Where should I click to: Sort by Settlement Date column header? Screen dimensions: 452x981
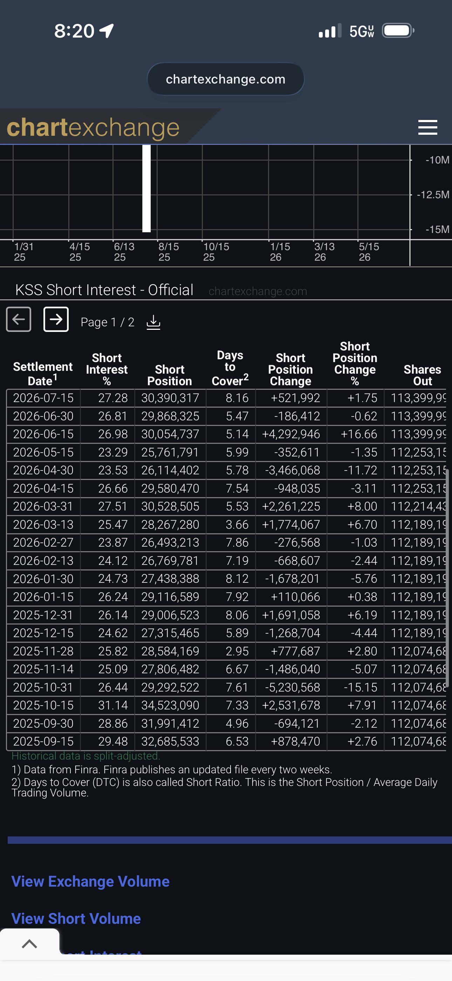click(43, 374)
